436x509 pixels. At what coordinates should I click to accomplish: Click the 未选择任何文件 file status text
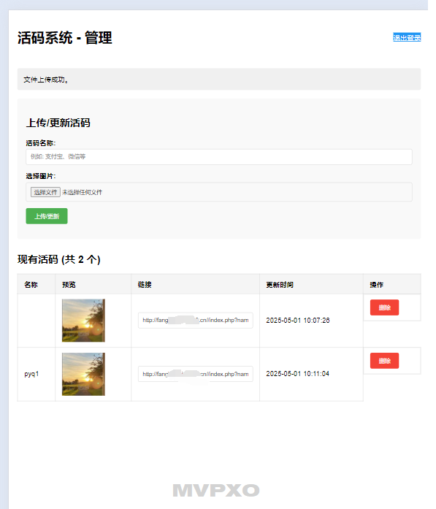82,193
